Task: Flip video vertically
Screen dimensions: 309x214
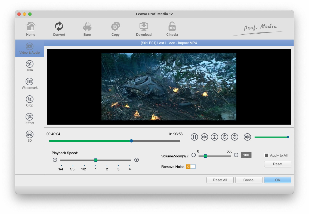Action: point(214,137)
